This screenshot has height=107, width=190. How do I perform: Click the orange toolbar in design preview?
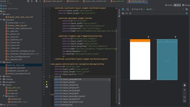[x=140, y=40]
